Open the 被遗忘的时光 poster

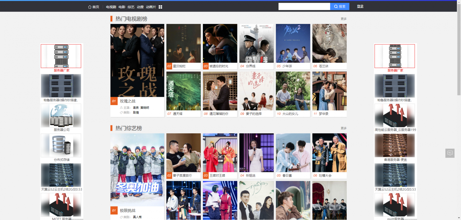pyautogui.click(x=220, y=44)
